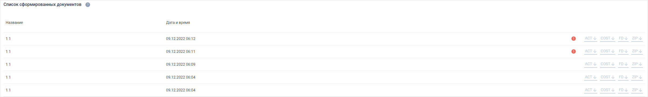
Task: Download ACT for the 06:11 document
Action: (591, 51)
